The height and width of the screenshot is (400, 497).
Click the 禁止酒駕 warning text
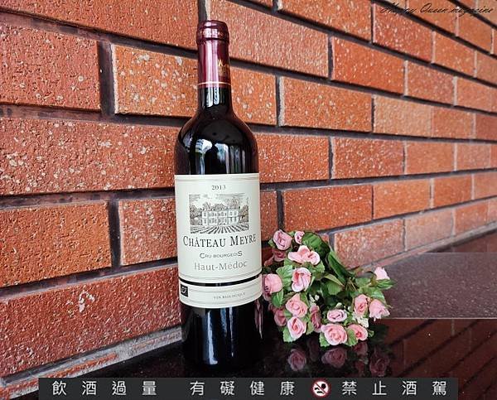pos(394,388)
